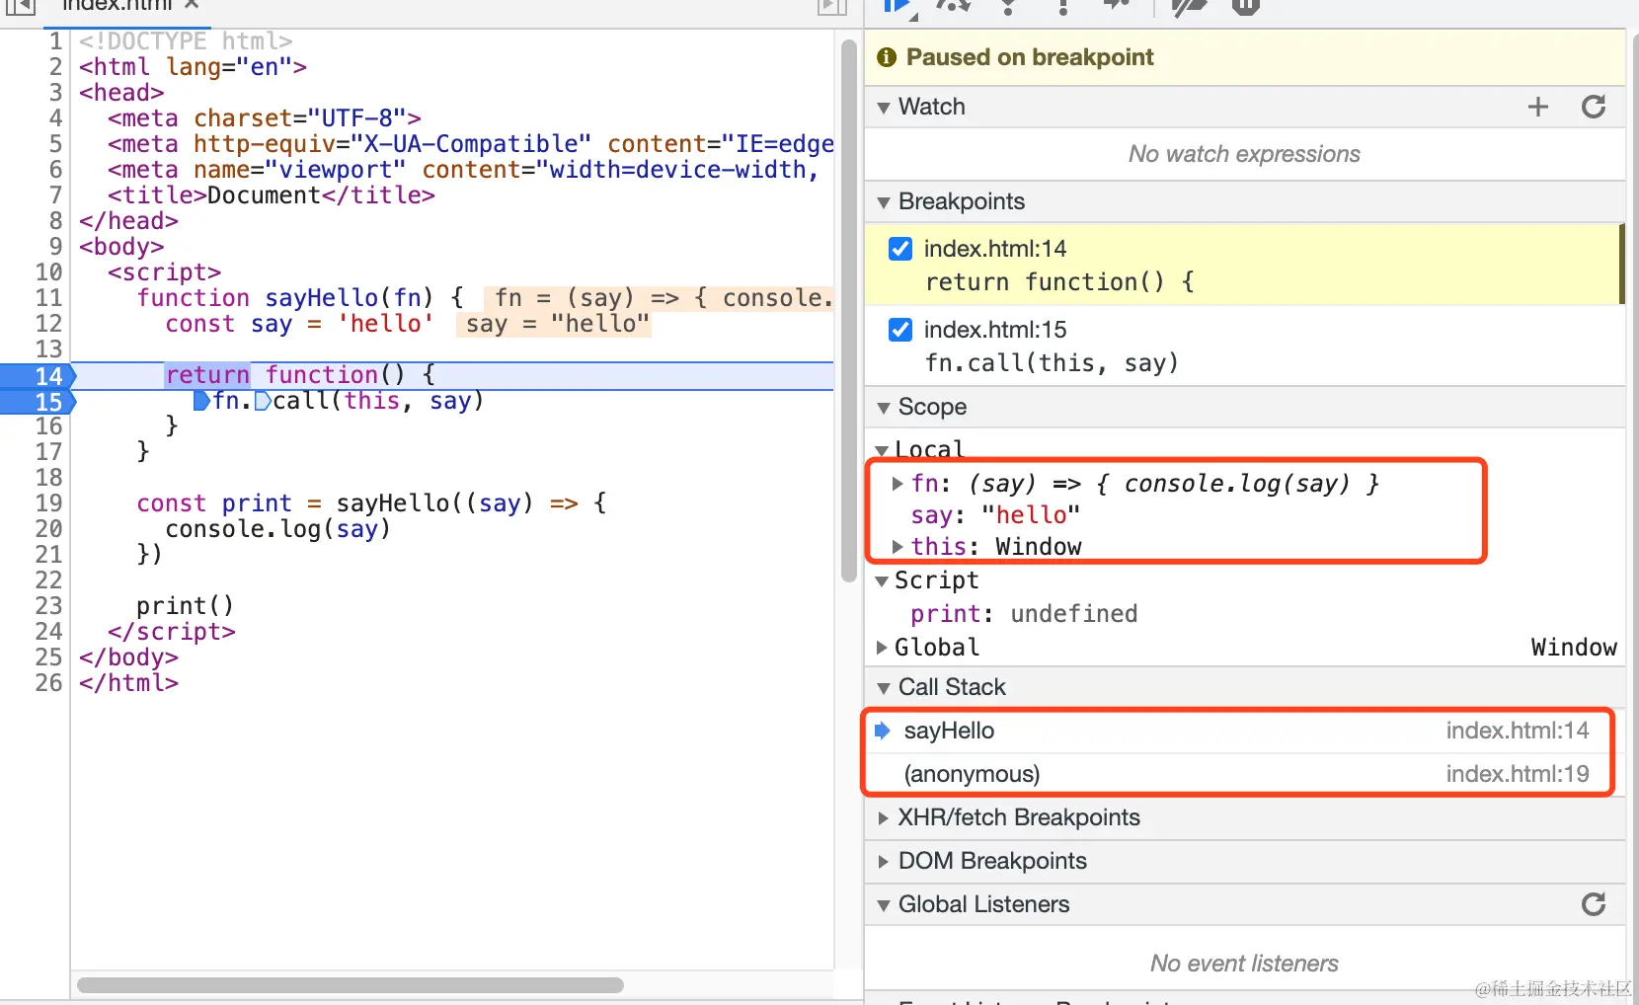
Task: Click the 'fn.call(this, say)' breakpoint entry
Action: (x=1052, y=363)
